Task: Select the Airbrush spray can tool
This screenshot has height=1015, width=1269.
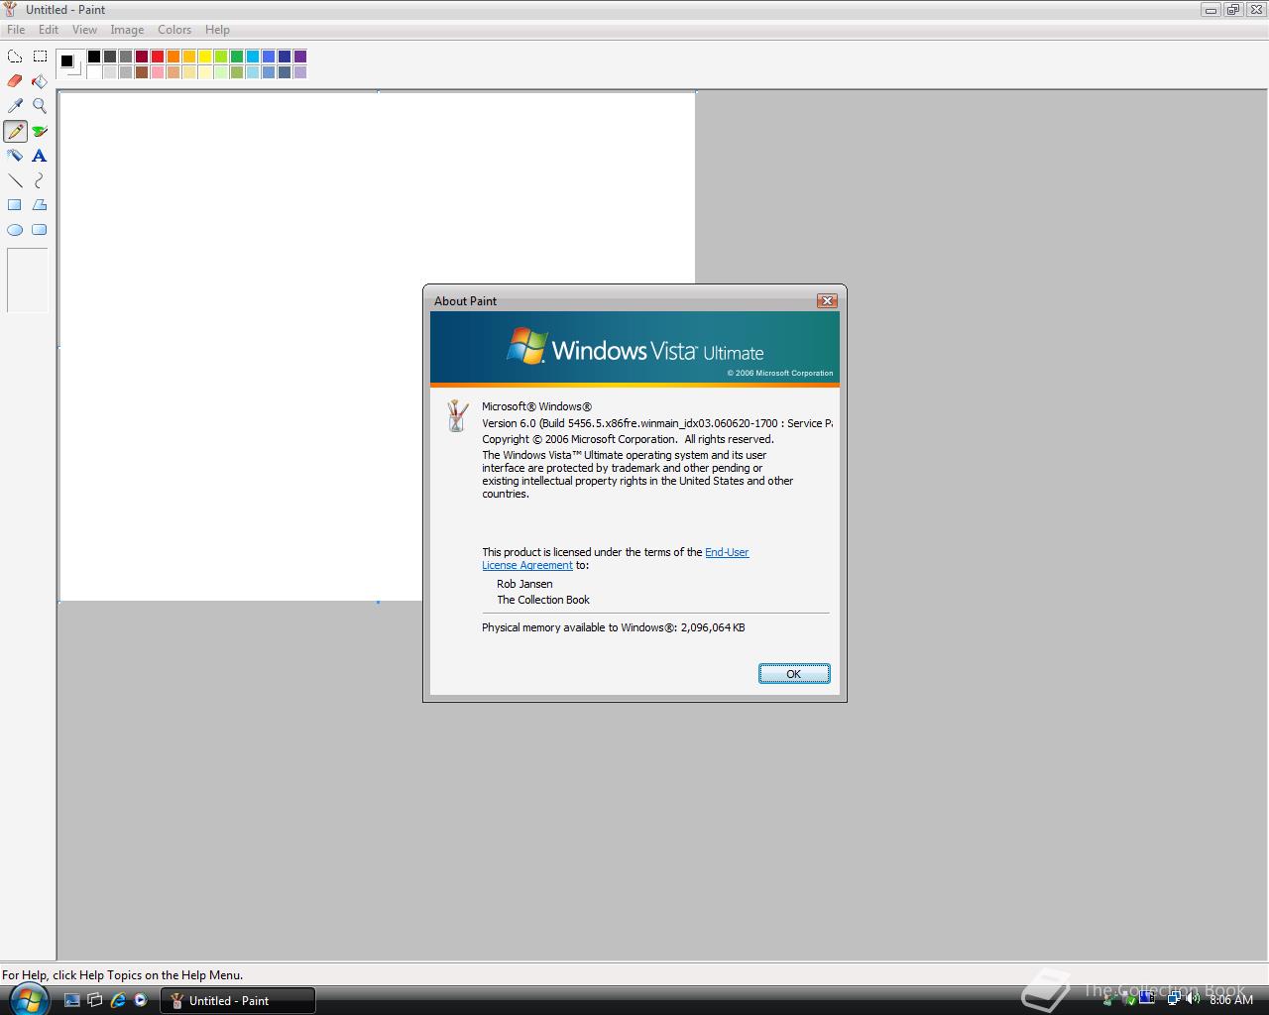Action: 15,156
